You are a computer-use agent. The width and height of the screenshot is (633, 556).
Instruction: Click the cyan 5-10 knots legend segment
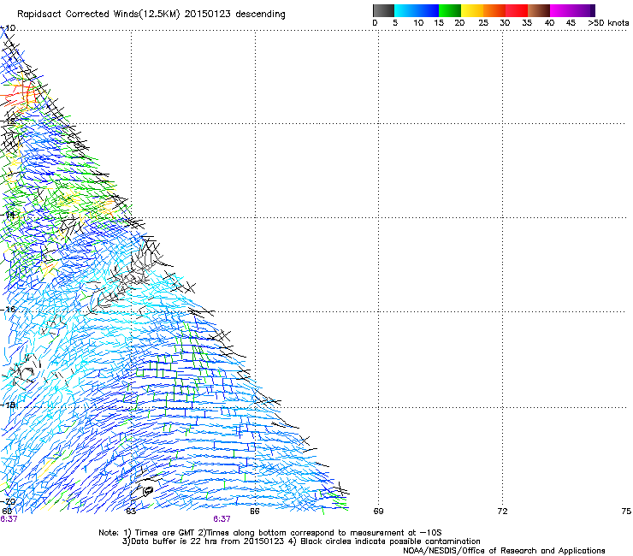coord(405,10)
